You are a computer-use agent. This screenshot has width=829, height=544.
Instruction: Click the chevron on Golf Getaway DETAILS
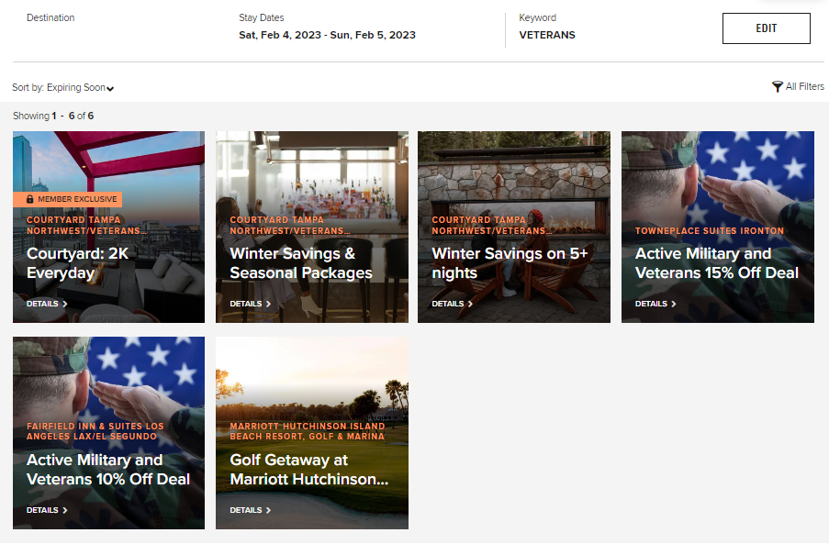click(270, 510)
